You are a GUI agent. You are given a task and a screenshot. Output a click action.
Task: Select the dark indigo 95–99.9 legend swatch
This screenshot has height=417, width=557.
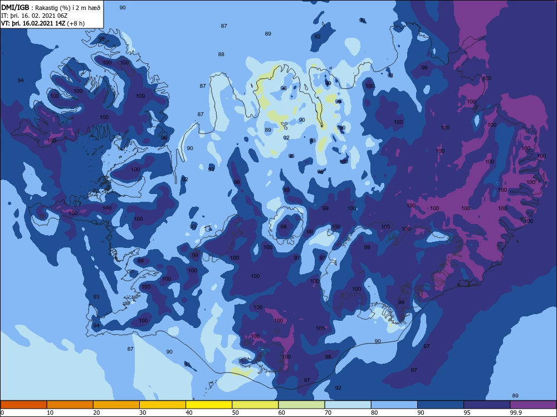point(487,405)
